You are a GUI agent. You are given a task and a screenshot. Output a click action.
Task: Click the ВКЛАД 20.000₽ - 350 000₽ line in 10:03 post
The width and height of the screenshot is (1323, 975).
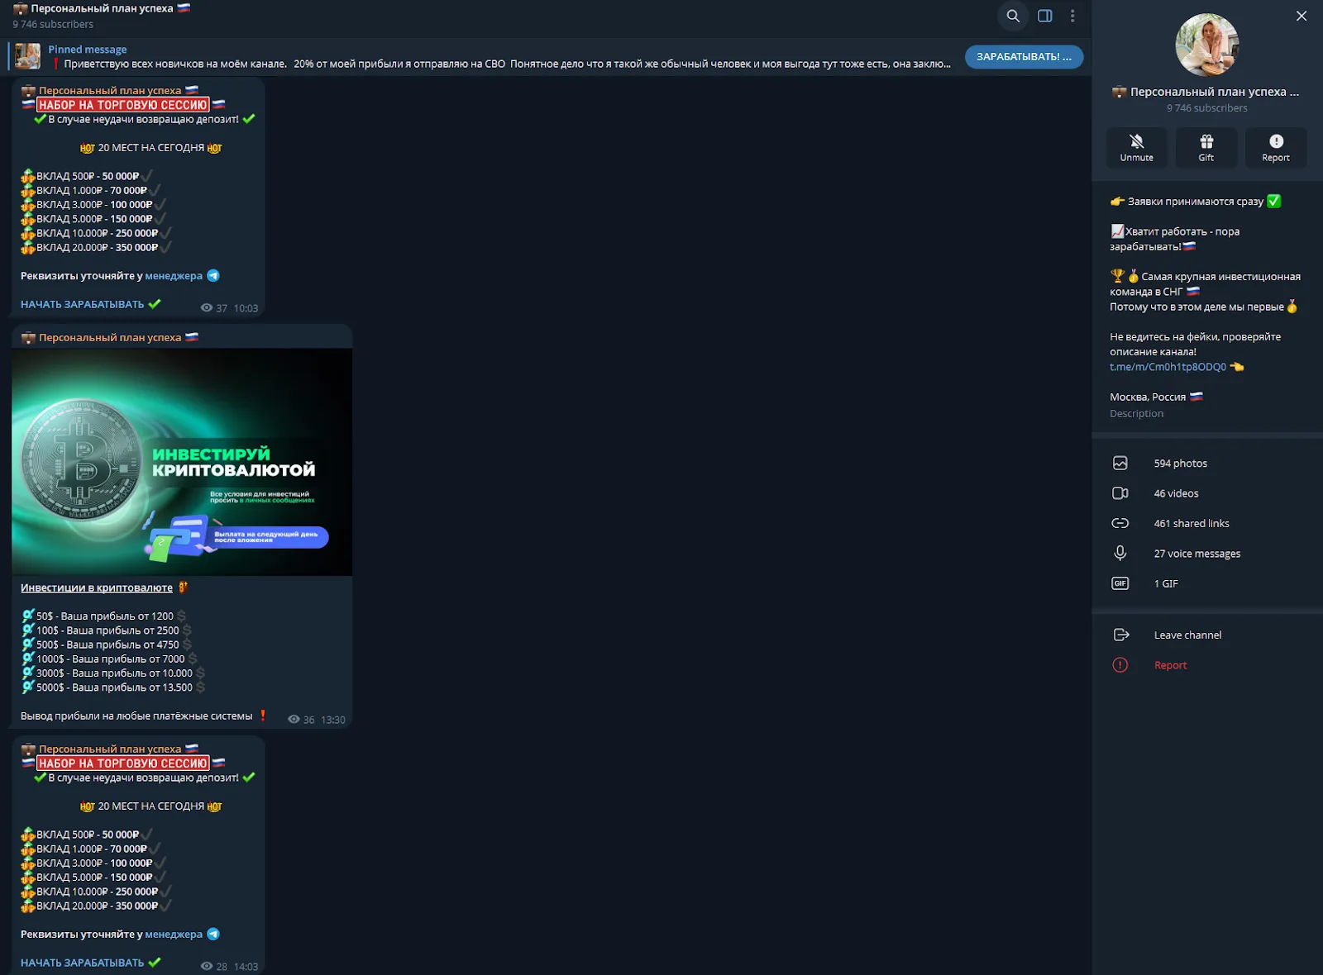98,247
